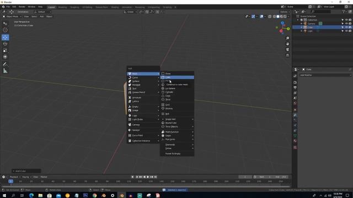Hide the Cube with eye icon
353x198 pixels.
346,27
